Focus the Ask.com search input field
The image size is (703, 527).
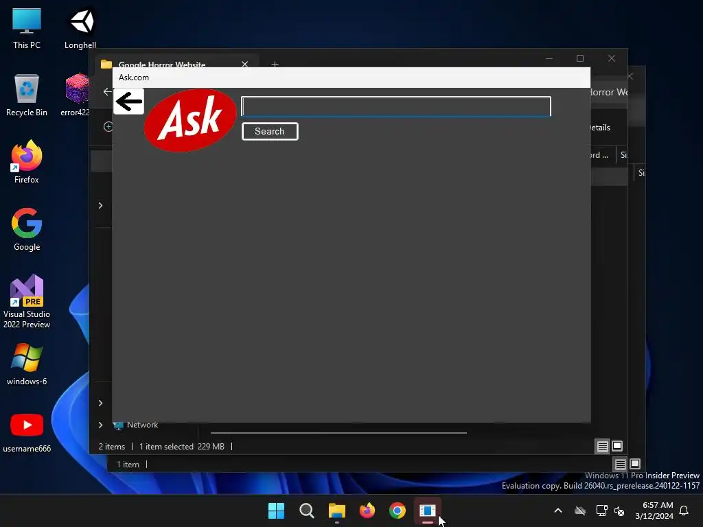pos(396,106)
